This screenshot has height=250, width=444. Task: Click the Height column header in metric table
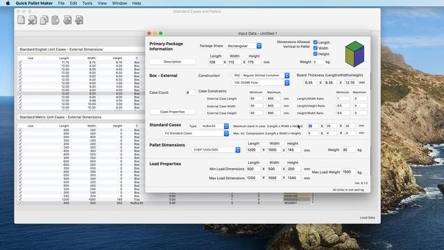tap(117, 126)
